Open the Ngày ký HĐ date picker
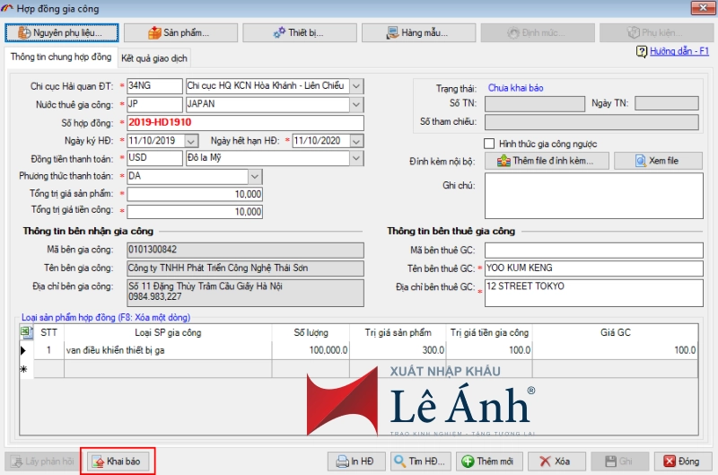The image size is (718, 475). tap(190, 141)
